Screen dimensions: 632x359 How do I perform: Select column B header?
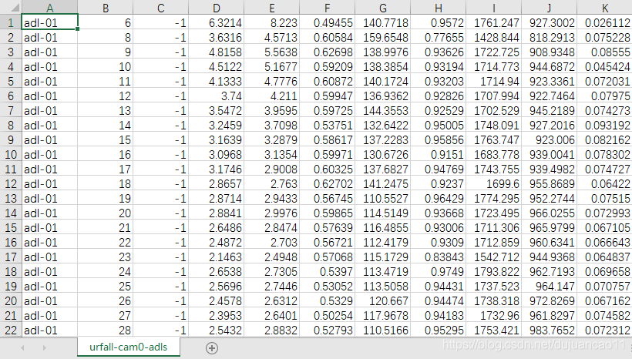pyautogui.click(x=105, y=8)
